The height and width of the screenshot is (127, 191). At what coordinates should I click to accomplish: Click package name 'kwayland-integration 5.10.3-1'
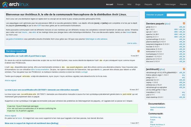point(158,44)
